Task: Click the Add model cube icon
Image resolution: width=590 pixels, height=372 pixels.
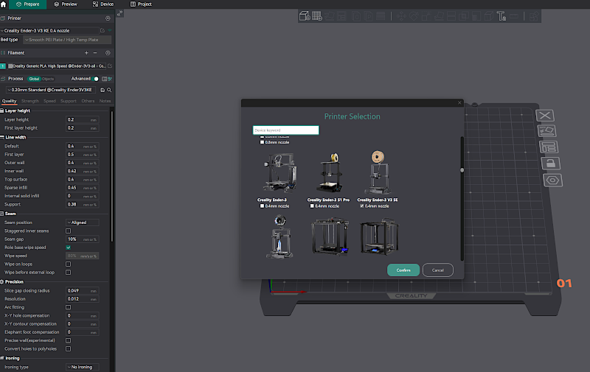Action: (x=305, y=16)
